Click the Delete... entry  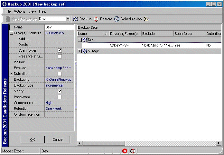click(x=24, y=45)
